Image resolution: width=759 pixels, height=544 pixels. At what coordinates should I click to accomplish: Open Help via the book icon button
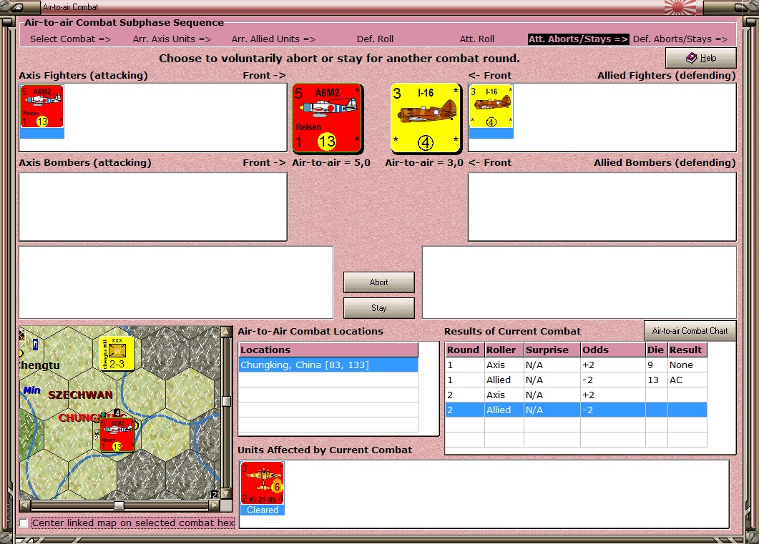(x=701, y=58)
